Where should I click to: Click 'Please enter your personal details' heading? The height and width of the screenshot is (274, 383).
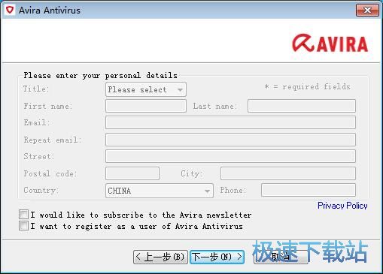[100, 75]
